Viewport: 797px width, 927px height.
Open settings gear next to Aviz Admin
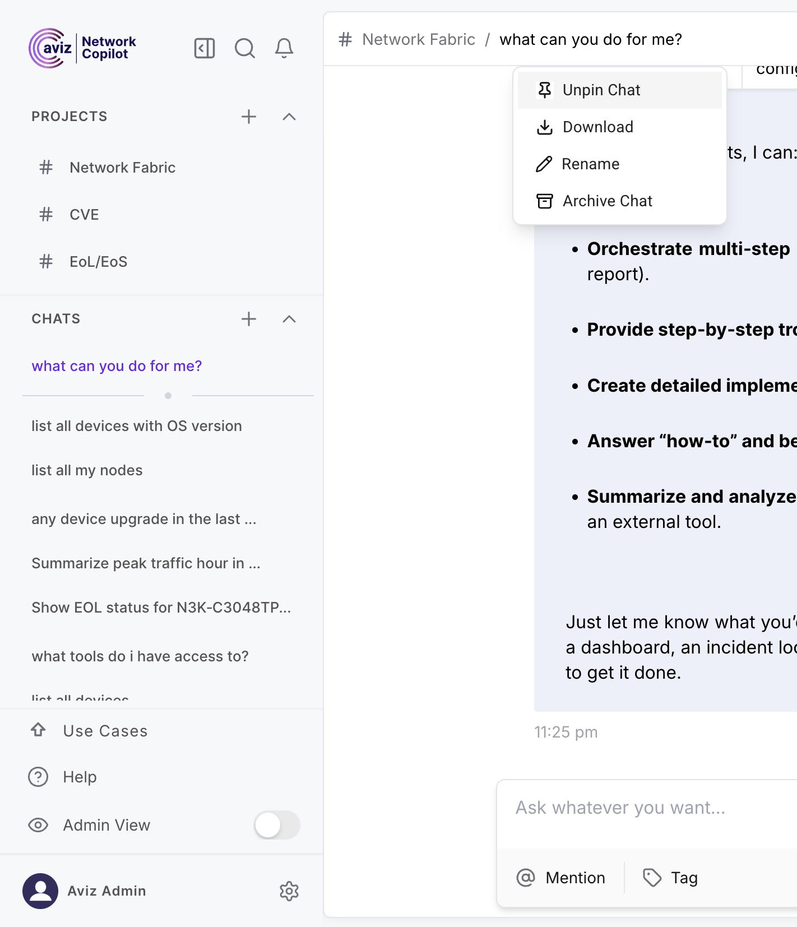coord(289,891)
